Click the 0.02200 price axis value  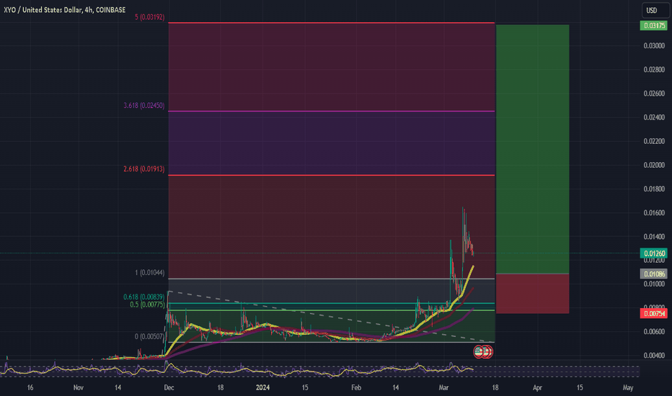(x=654, y=141)
